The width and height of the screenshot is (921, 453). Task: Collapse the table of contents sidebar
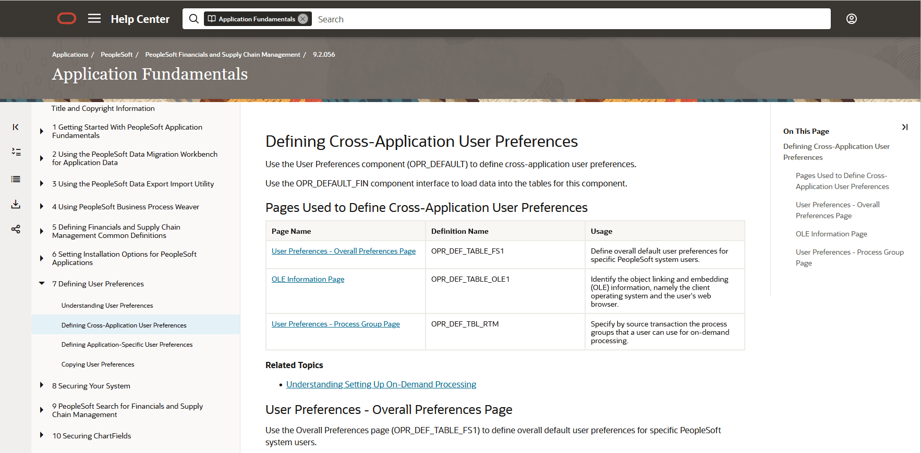(x=16, y=127)
